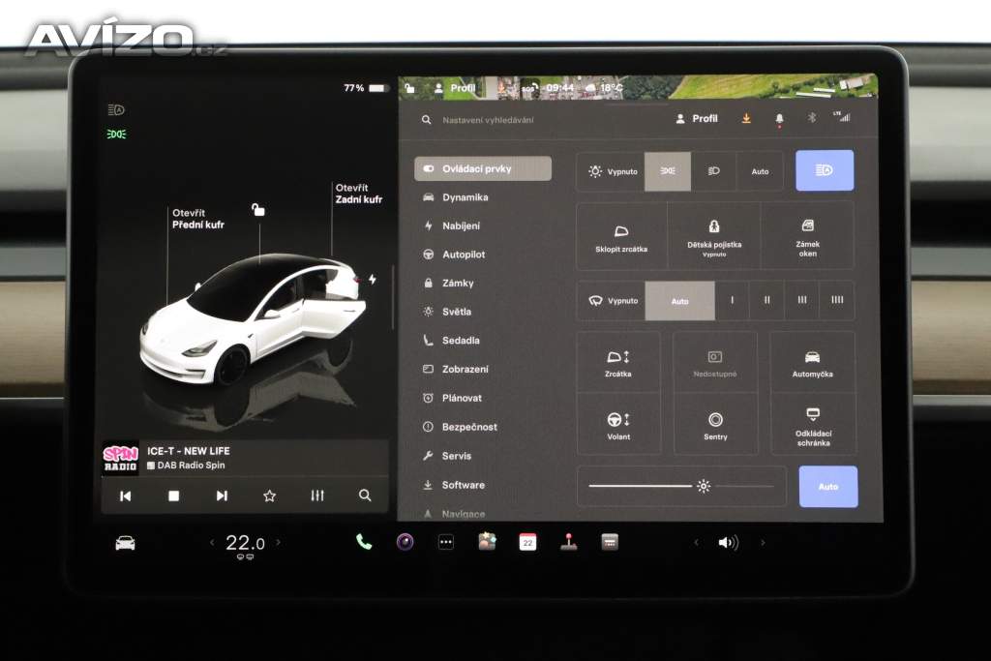Open the calendar app showing 22

point(527,542)
